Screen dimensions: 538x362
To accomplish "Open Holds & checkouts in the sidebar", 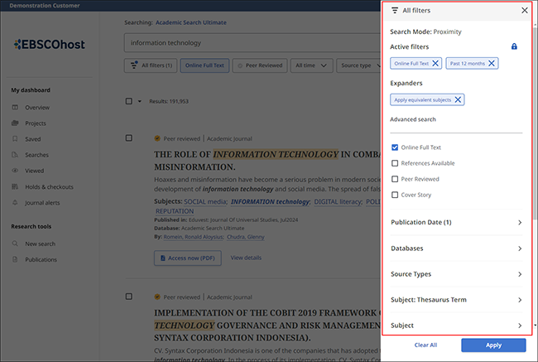I will coord(49,187).
